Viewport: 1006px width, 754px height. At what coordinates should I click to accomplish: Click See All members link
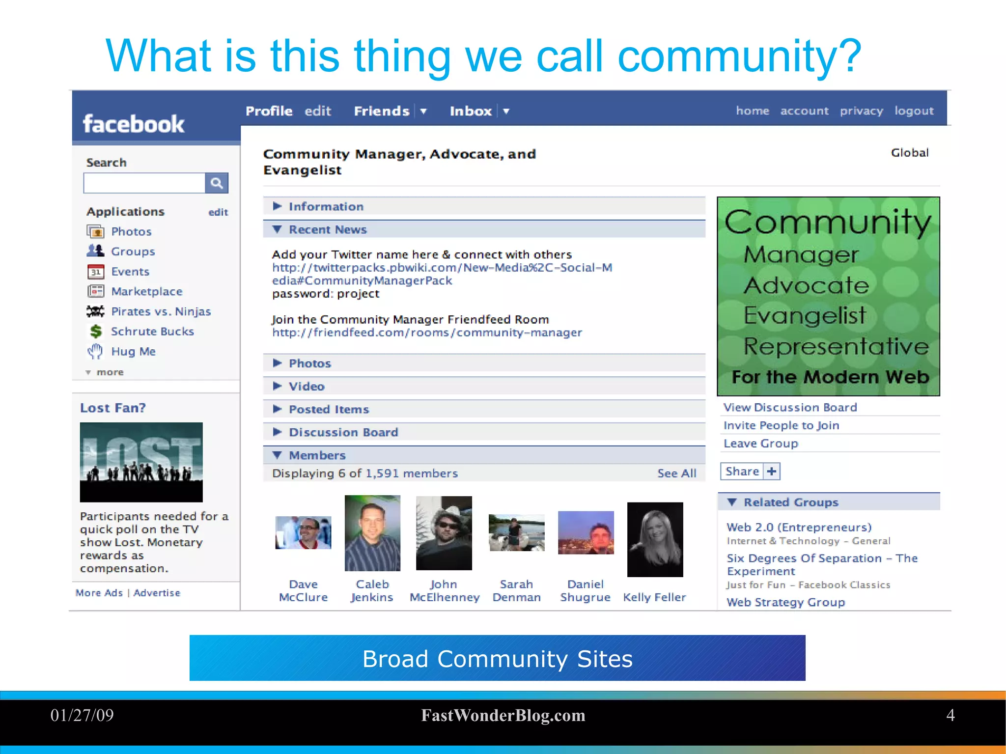tap(677, 473)
